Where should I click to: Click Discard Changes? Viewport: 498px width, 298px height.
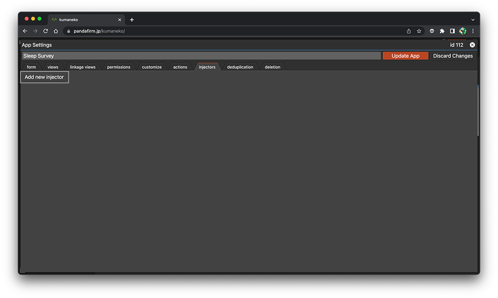[453, 56]
